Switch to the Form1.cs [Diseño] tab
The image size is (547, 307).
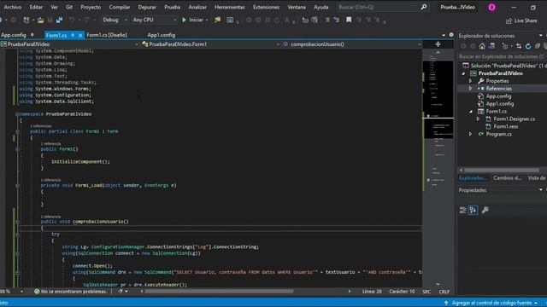(107, 35)
